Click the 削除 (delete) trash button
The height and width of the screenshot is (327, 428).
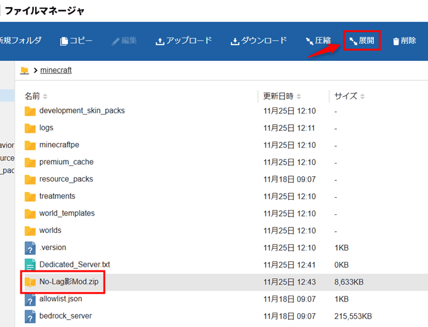coord(404,41)
